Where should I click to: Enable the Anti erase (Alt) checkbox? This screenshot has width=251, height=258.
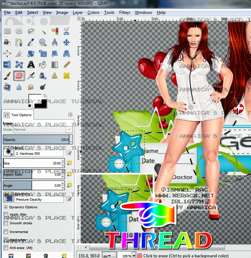tap(6, 248)
